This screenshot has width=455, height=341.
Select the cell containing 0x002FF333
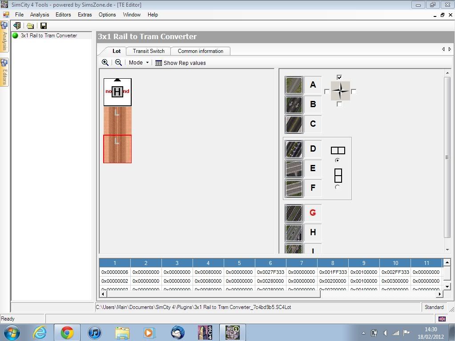(x=395, y=272)
